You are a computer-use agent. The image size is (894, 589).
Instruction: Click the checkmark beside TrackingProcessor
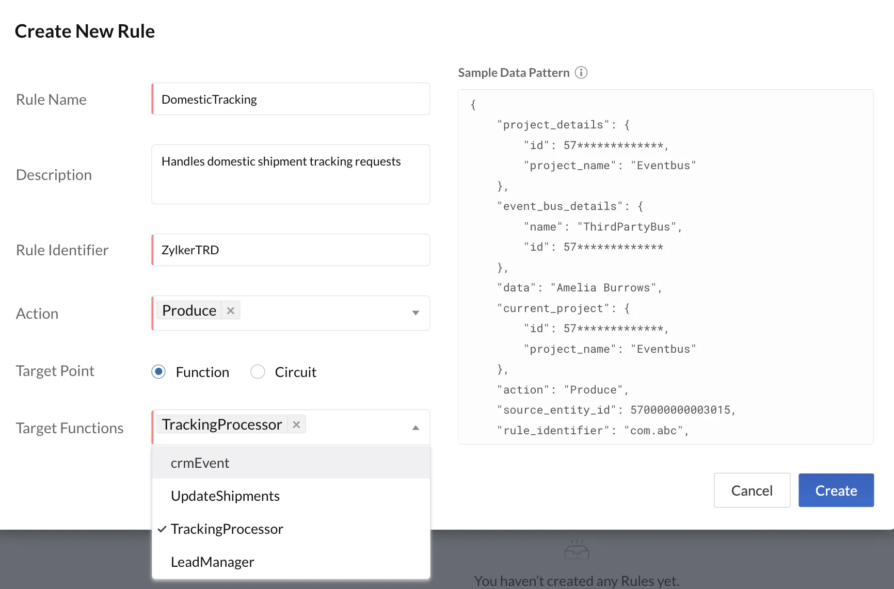tap(162, 529)
